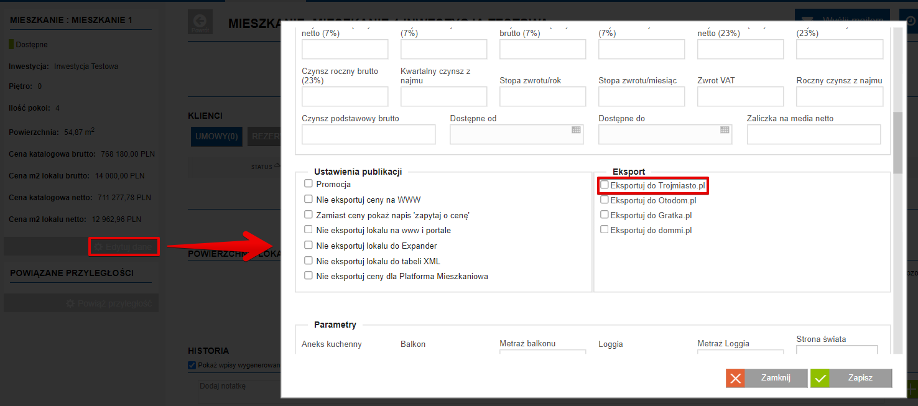
Task: Click the Edytuj dane button
Action: (124, 247)
